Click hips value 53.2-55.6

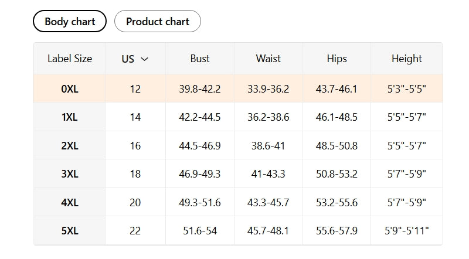click(x=337, y=202)
